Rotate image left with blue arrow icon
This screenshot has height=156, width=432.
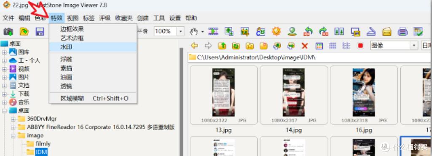click(x=308, y=31)
